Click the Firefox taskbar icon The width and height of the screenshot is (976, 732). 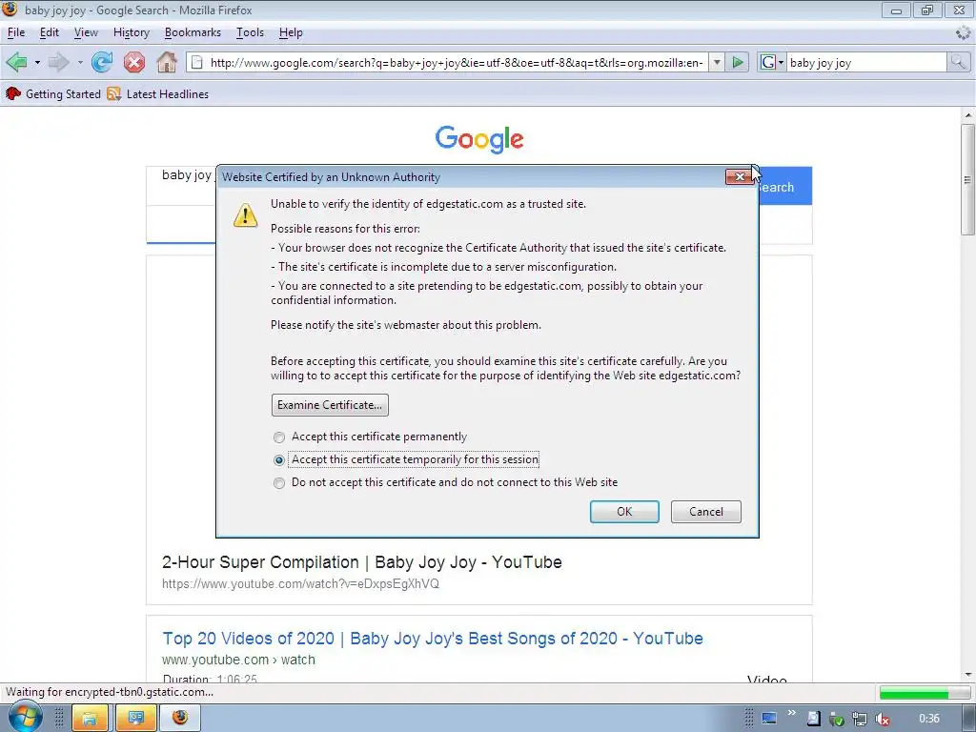(180, 718)
